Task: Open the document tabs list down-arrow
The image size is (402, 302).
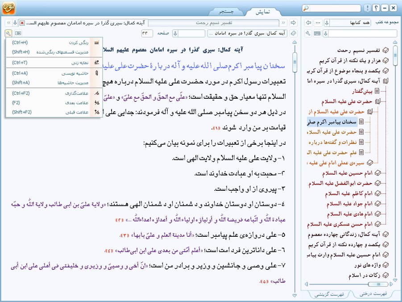Action: 15,23
